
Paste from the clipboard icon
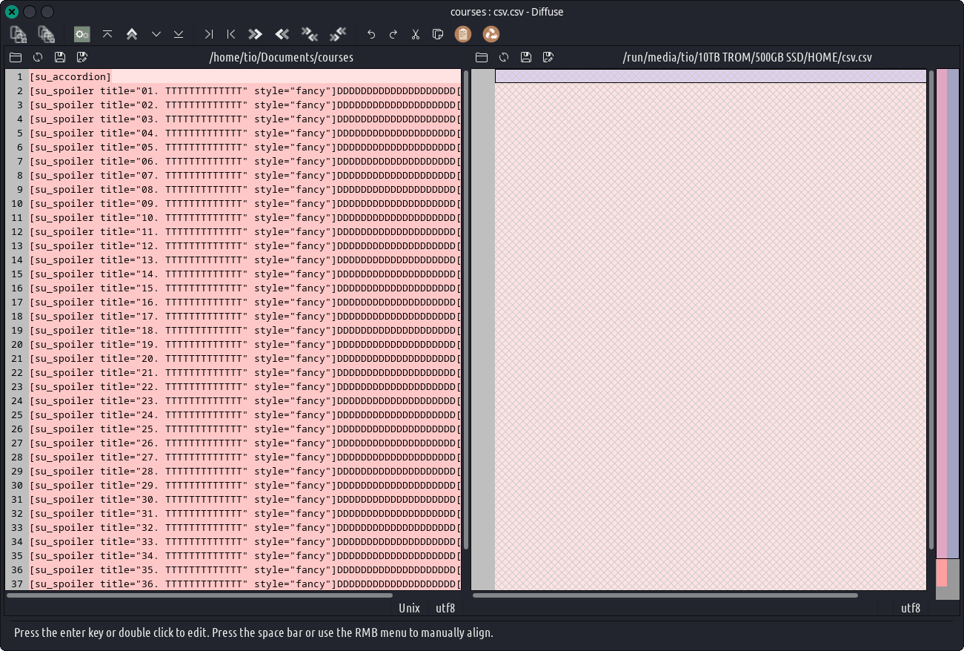(x=463, y=34)
